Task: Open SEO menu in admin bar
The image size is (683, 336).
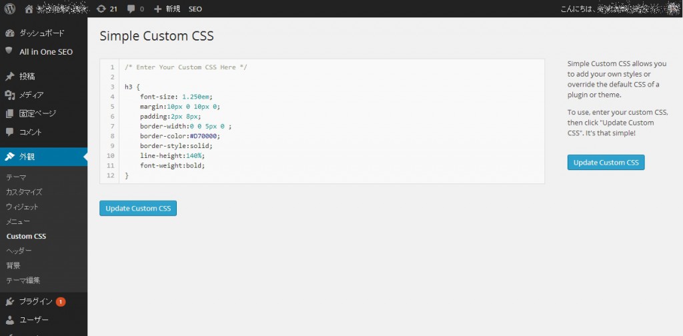Action: click(x=195, y=9)
